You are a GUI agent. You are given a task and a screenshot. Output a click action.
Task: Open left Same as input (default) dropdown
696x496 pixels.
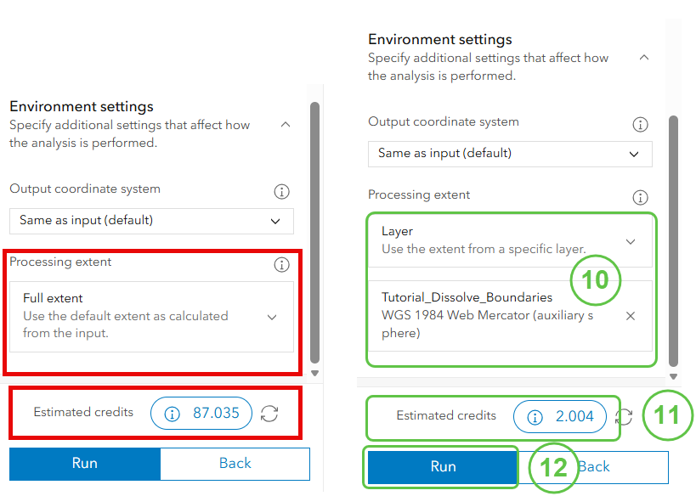coord(151,221)
